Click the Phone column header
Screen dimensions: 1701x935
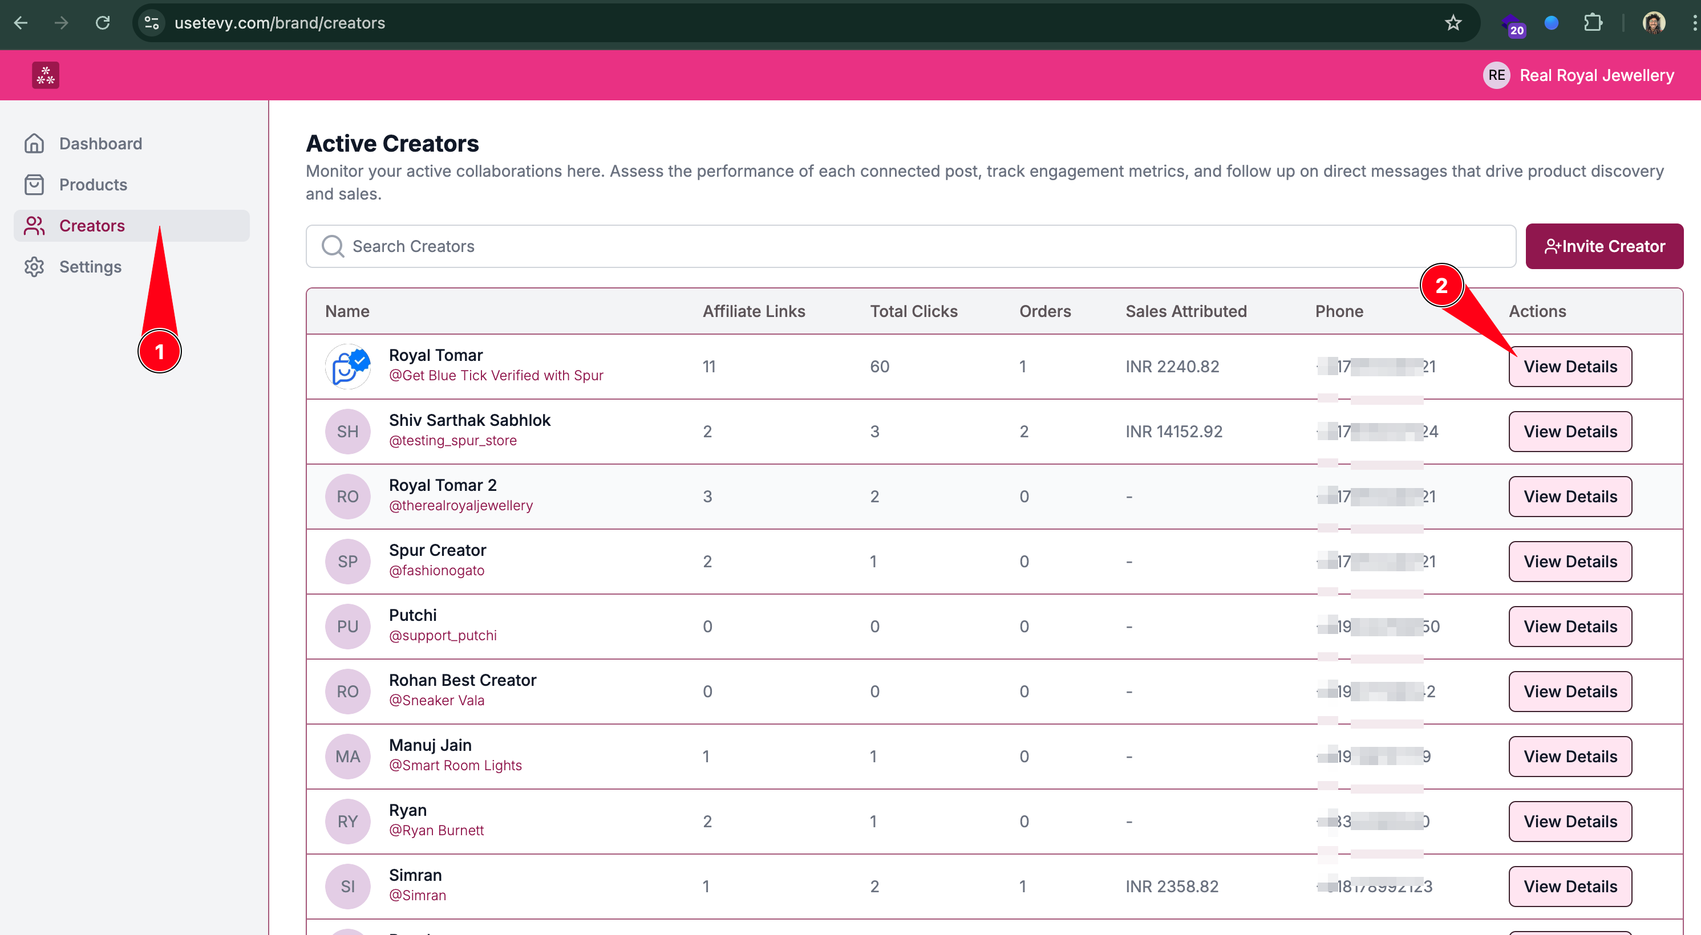(x=1338, y=311)
